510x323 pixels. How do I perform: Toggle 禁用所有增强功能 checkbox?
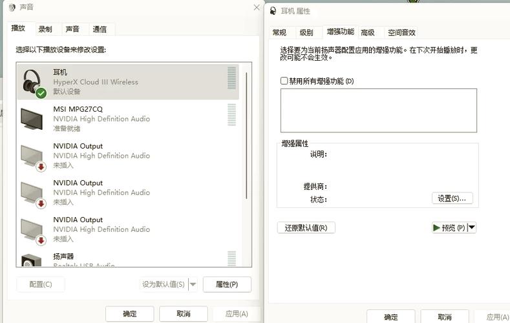pyautogui.click(x=284, y=81)
